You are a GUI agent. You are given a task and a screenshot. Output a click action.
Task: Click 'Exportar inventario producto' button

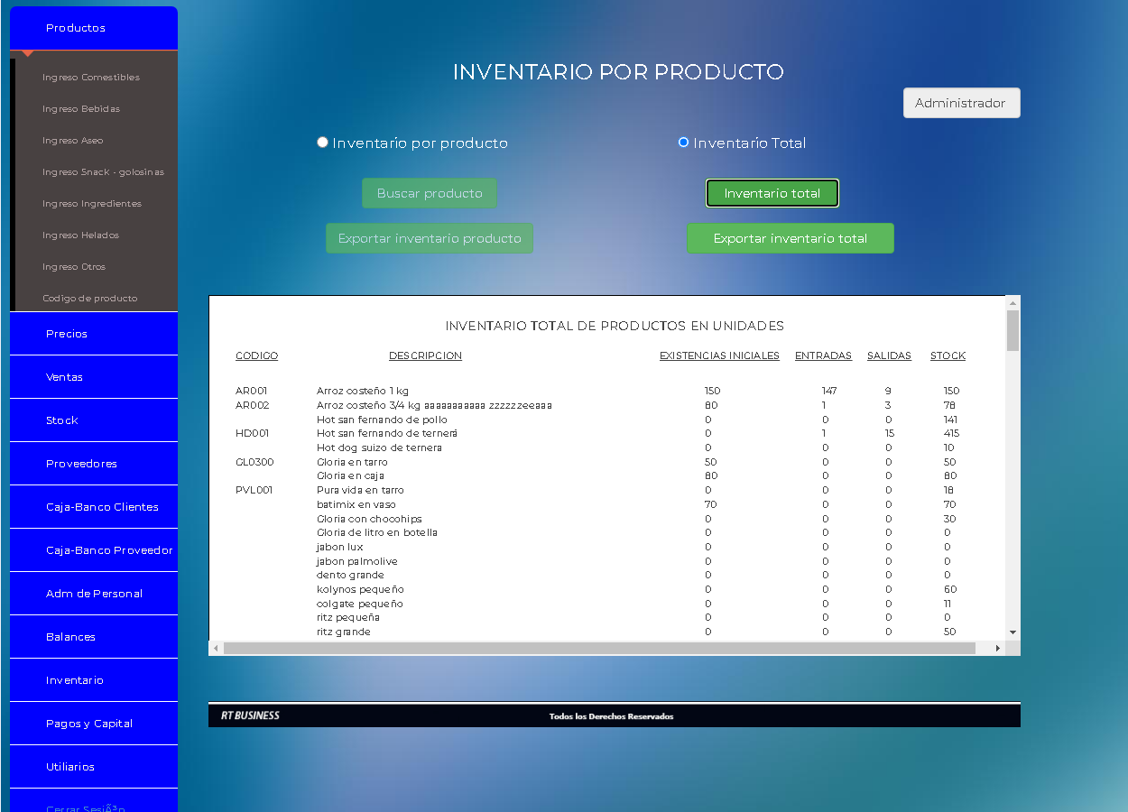coord(430,238)
